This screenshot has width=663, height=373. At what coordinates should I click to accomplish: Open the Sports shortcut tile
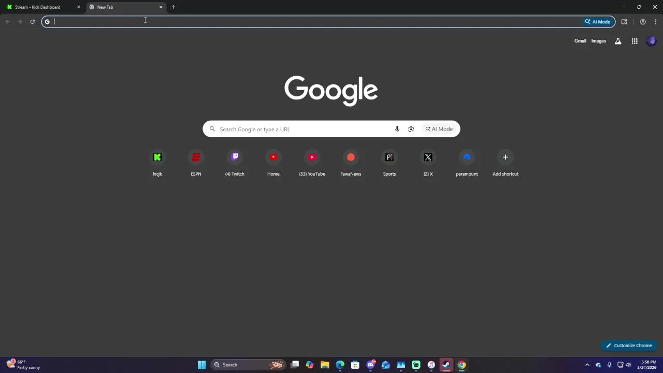pos(389,163)
